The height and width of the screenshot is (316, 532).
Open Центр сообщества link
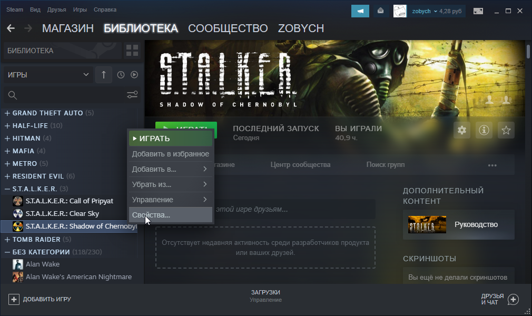(x=300, y=165)
